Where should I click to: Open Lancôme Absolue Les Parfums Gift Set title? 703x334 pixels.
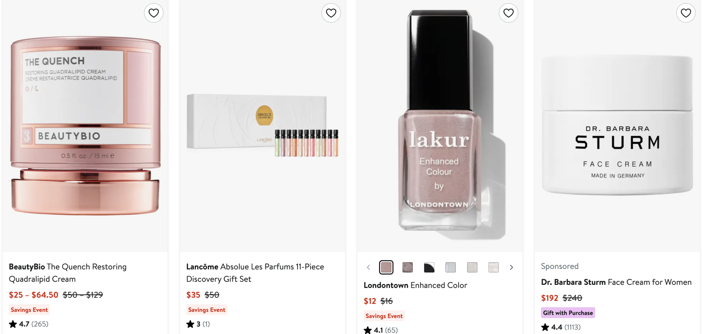click(x=255, y=273)
